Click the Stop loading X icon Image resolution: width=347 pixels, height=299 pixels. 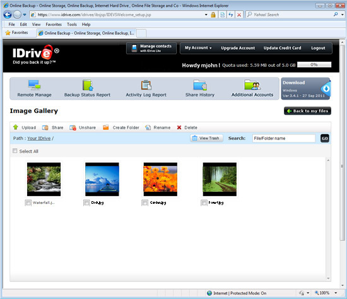pyautogui.click(x=239, y=15)
